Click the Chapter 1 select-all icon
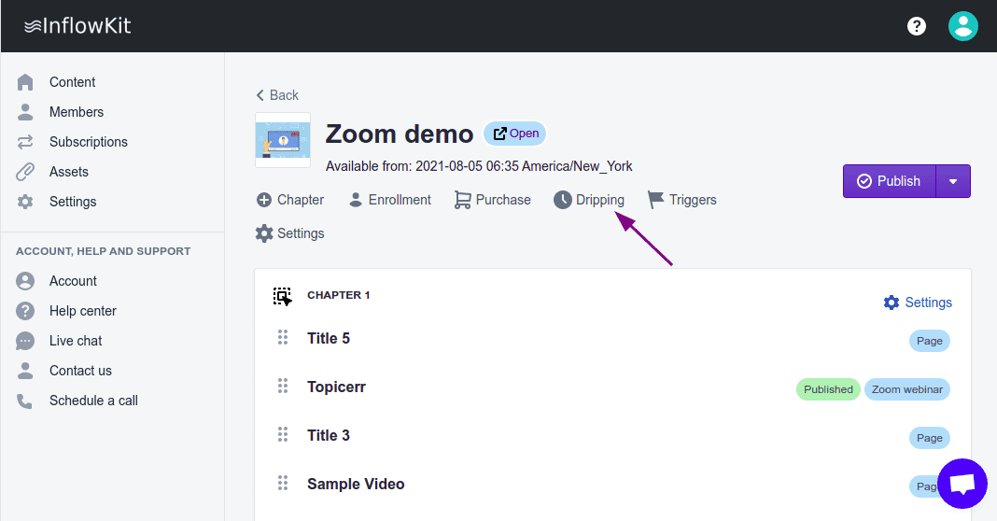The image size is (997, 521). tap(282, 296)
